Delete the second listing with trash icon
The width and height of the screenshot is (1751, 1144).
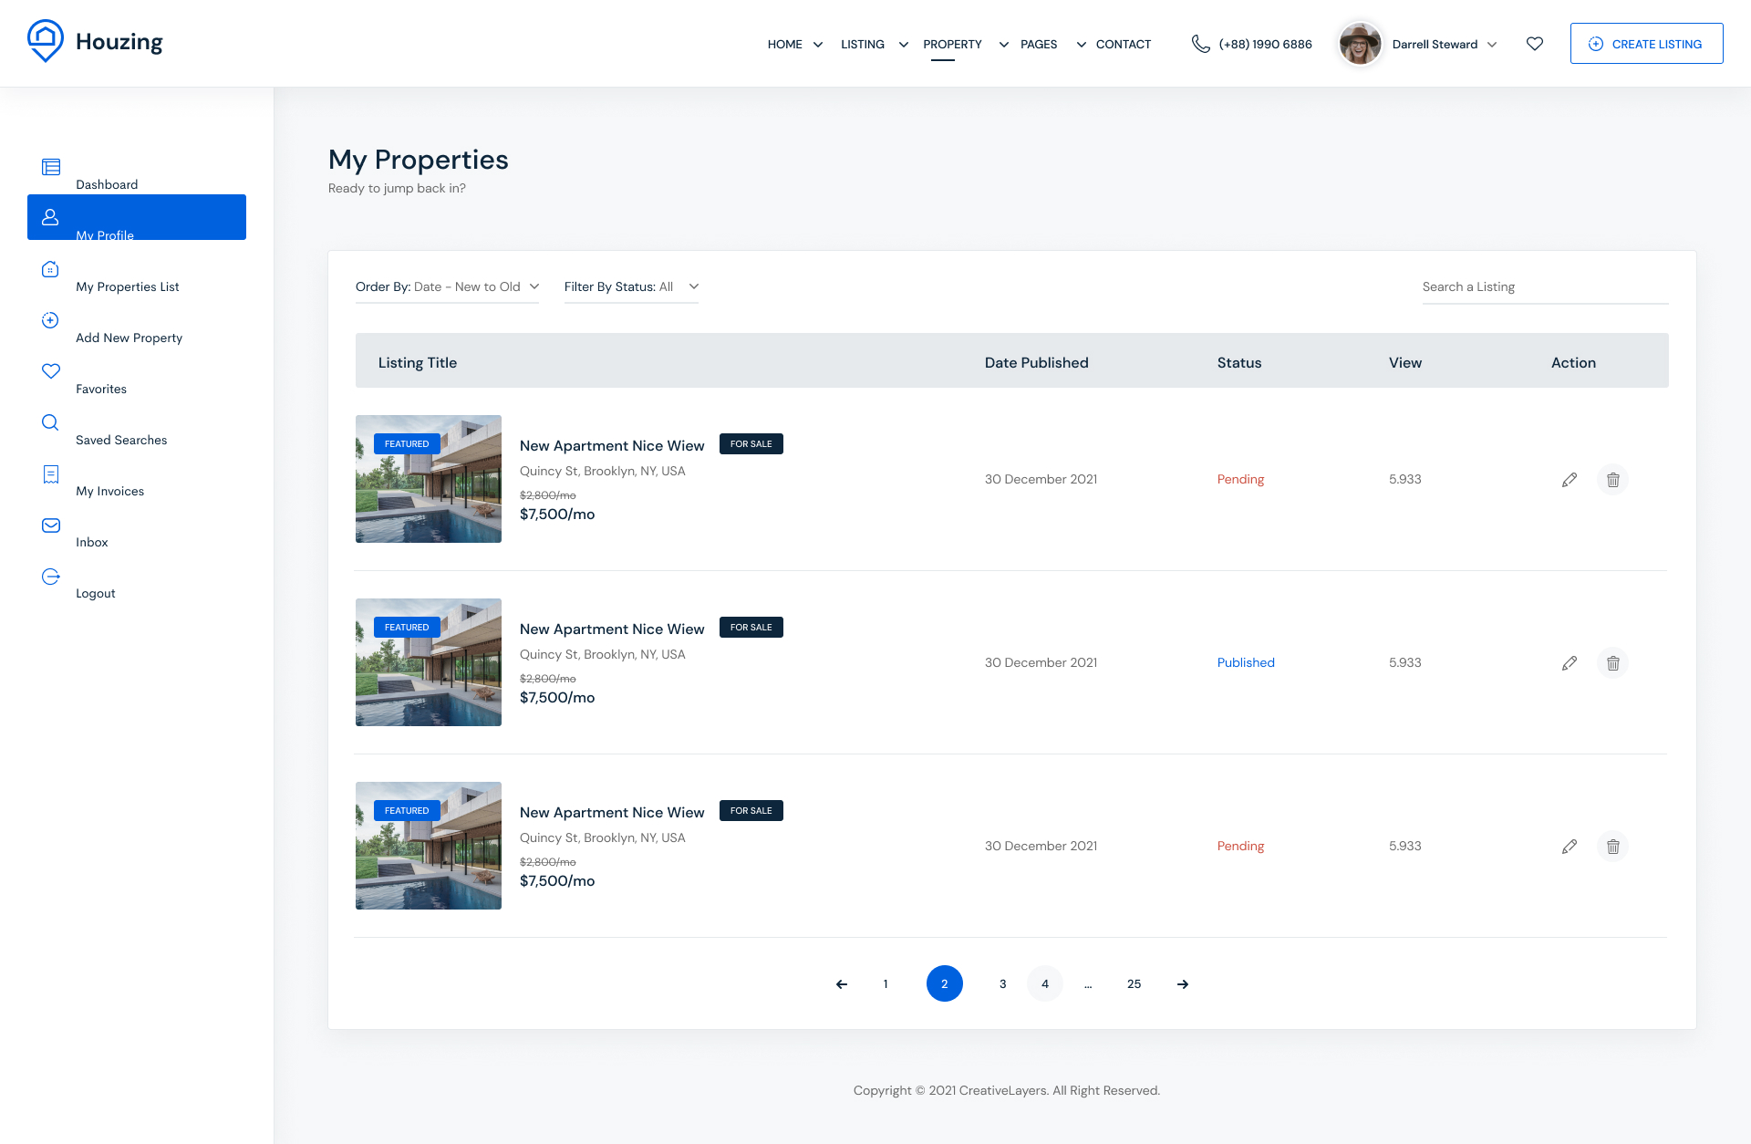point(1612,663)
